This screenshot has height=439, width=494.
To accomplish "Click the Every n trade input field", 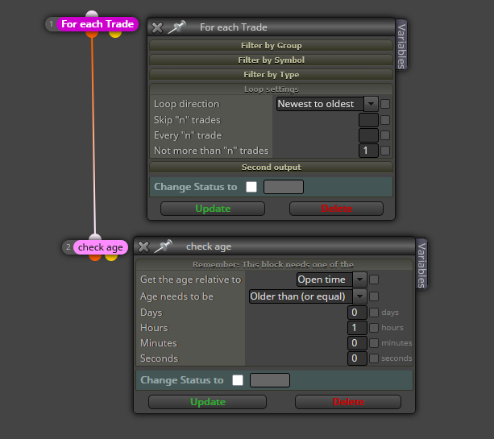I will pos(368,135).
